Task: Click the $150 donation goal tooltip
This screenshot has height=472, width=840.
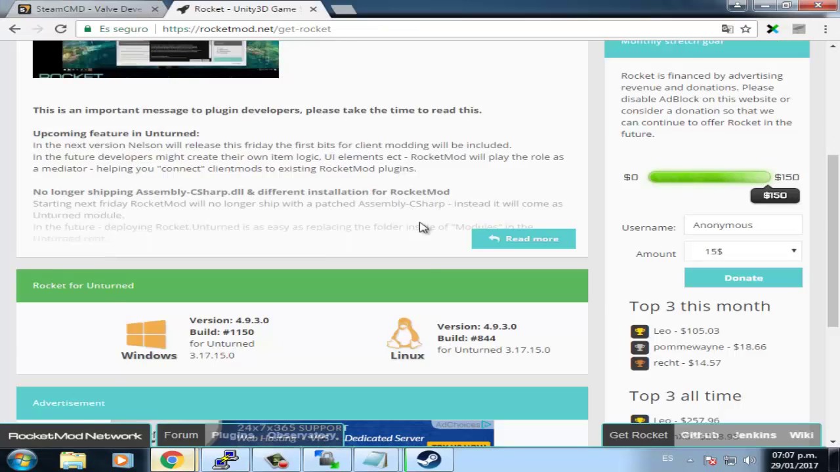Action: [775, 195]
